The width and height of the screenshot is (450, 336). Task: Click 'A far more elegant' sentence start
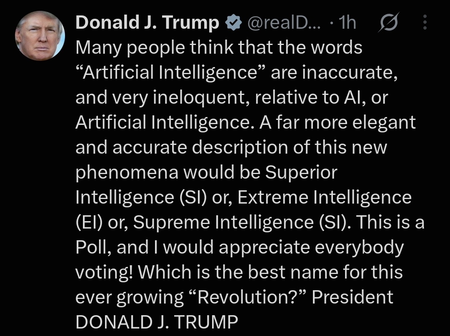tap(337, 123)
